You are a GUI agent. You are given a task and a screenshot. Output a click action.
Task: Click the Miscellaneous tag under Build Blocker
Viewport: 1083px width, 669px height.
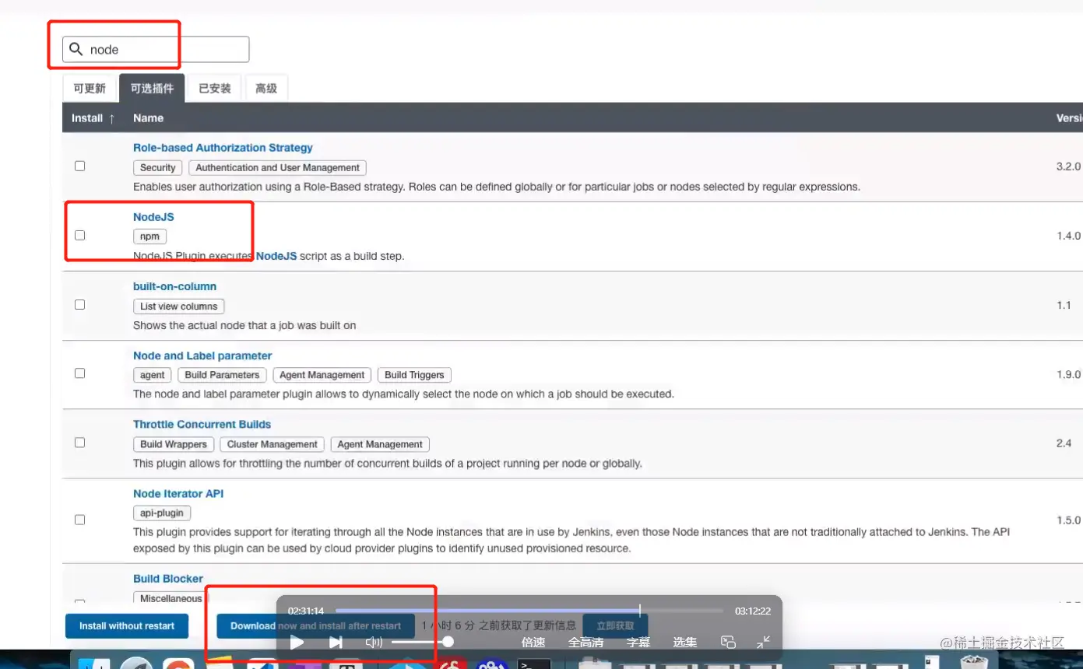(171, 598)
